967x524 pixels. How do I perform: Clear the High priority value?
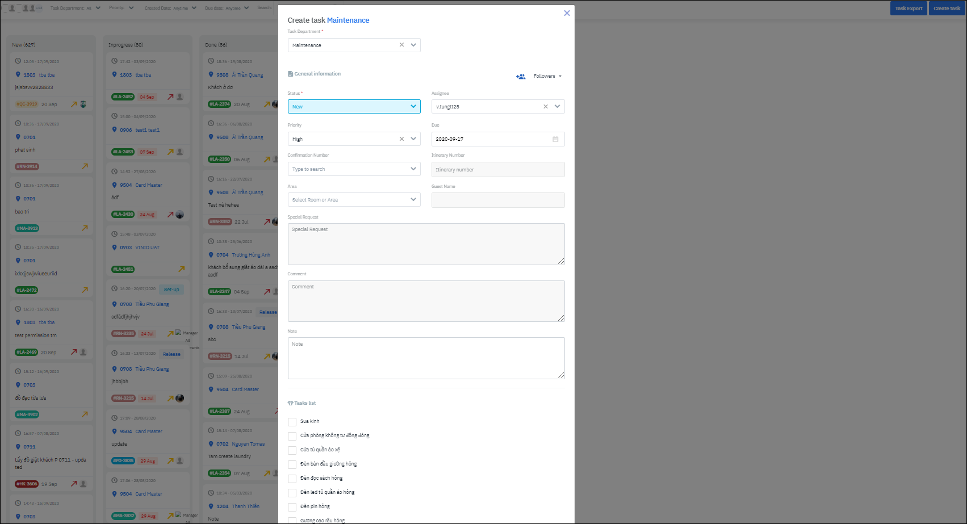401,139
